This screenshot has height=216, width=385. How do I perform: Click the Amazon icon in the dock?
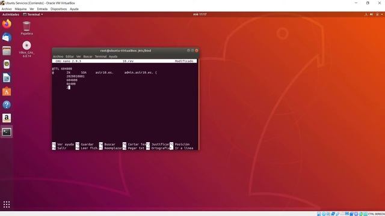pos(7,118)
